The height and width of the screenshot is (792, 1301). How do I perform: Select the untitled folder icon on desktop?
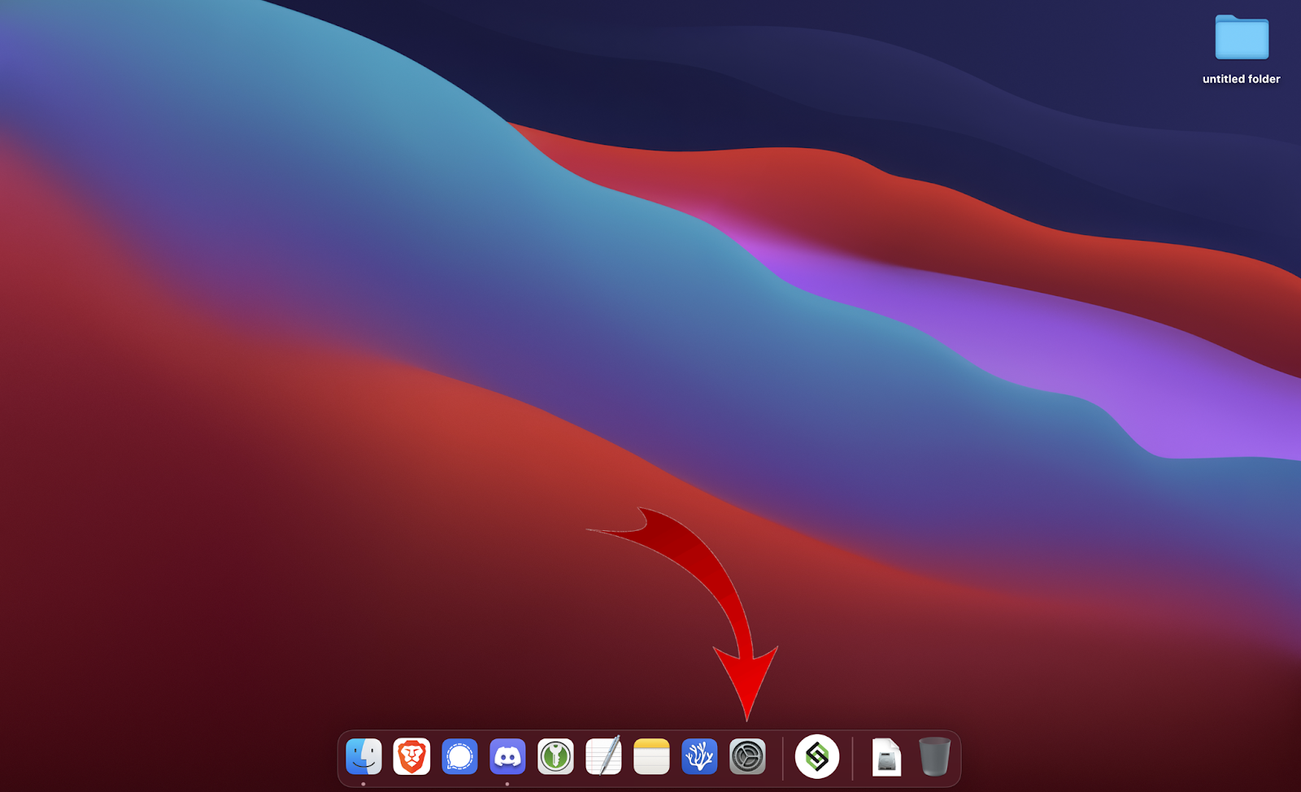point(1242,37)
